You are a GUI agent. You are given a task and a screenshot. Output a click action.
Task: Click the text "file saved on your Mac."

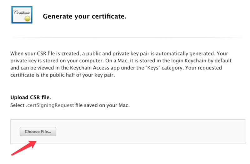tap(102, 105)
